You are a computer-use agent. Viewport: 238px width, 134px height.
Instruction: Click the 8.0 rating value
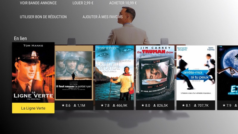tap(148, 105)
